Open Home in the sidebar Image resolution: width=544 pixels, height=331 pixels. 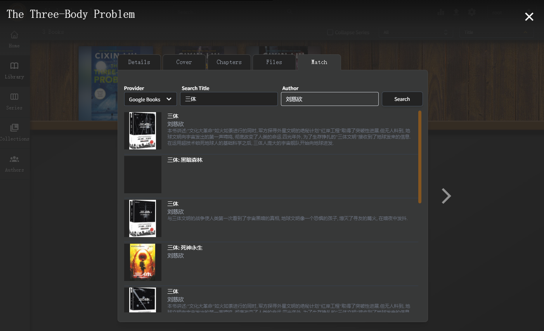click(14, 39)
